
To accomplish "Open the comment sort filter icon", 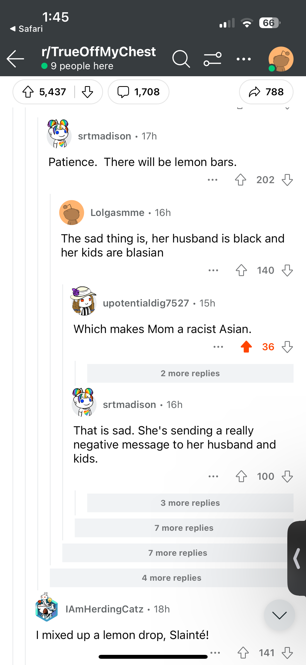I will click(213, 59).
